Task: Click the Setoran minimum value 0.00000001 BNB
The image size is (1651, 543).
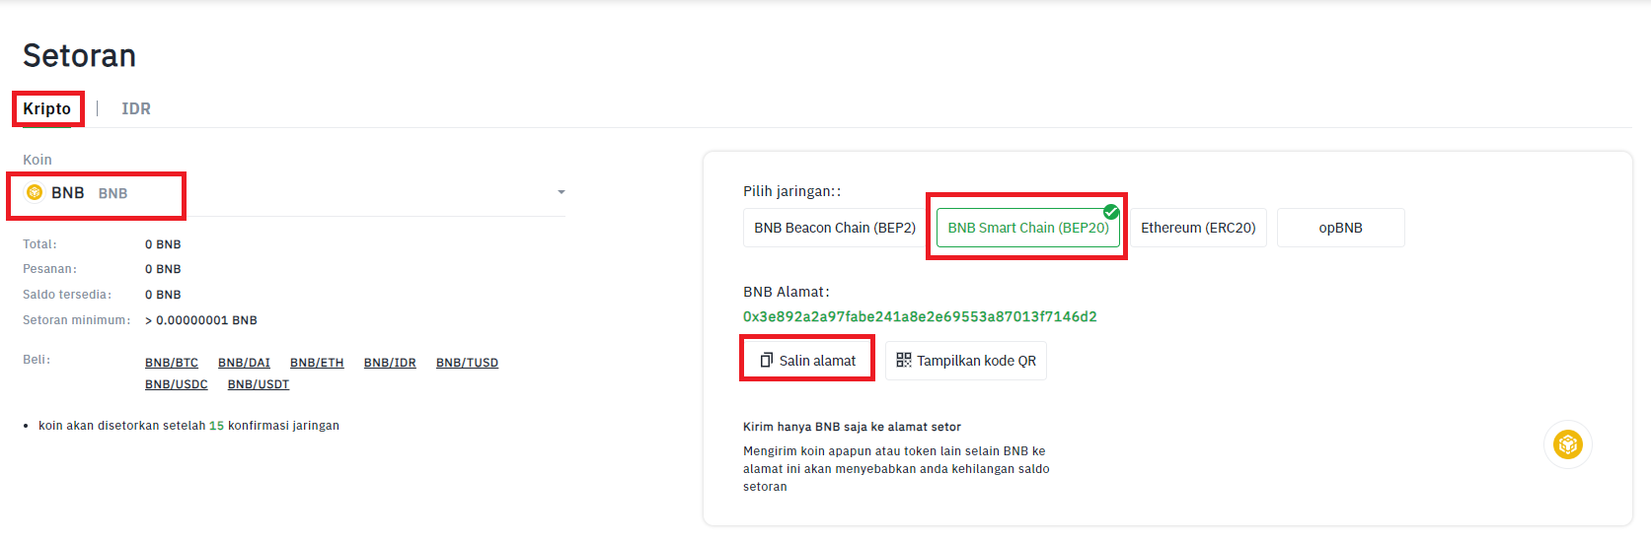Action: (201, 320)
